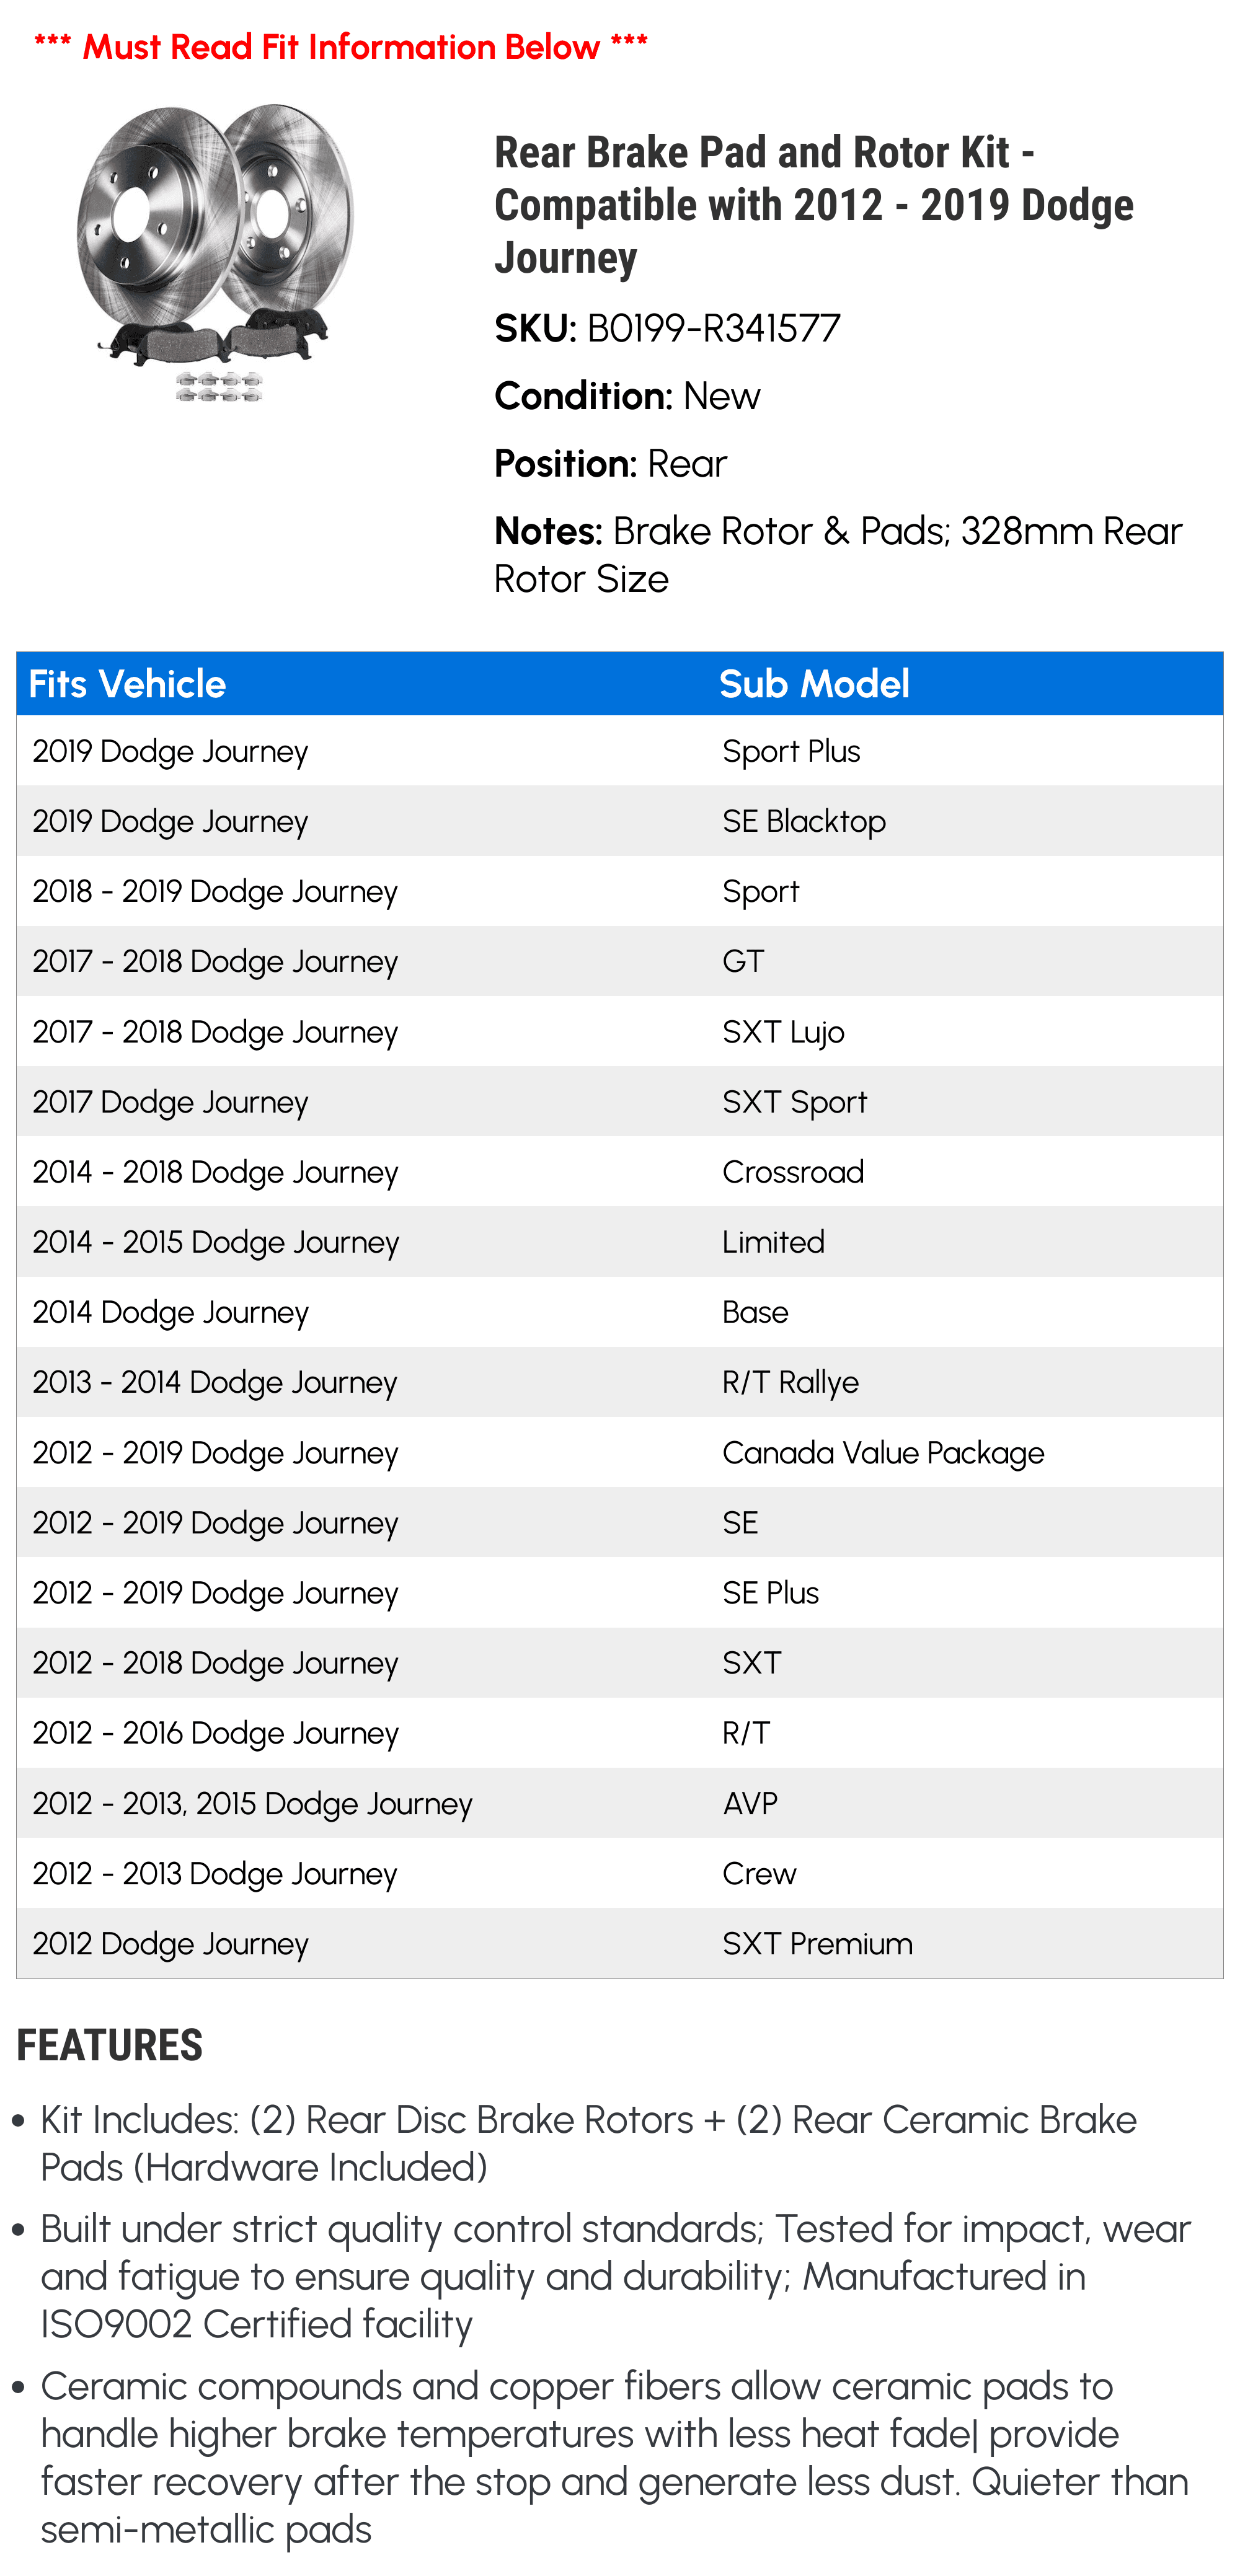Select the R/T Rallye sub model cell
Image resolution: width=1240 pixels, height=2576 pixels.
pyautogui.click(x=790, y=1382)
